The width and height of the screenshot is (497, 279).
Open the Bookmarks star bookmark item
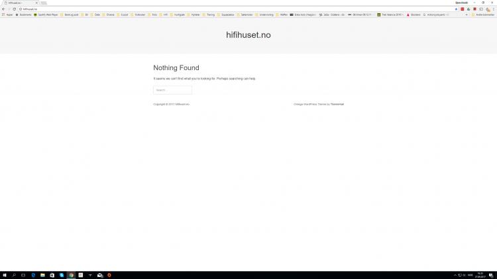(23, 15)
